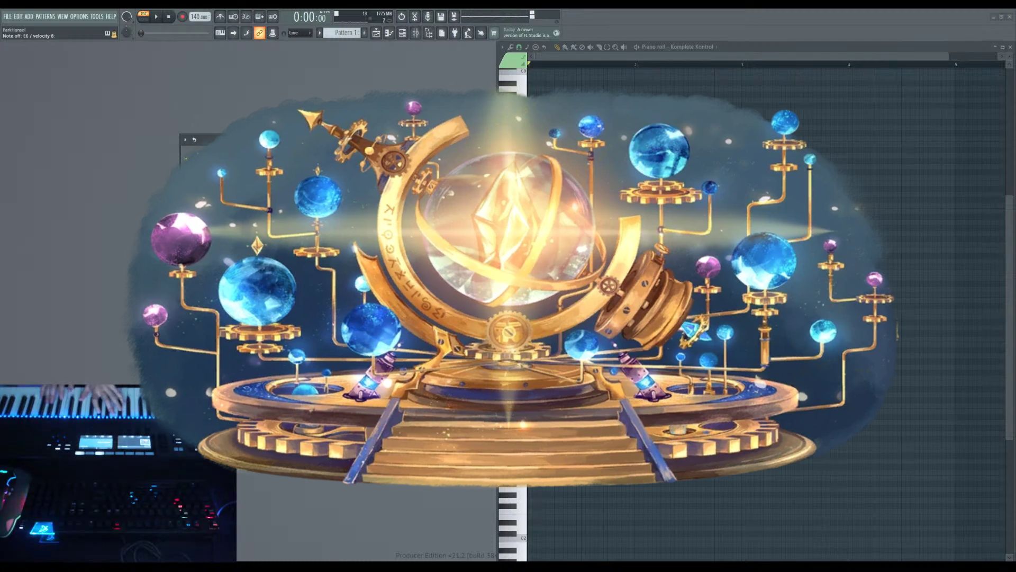Click the song position slider handle
The width and height of the screenshot is (1016, 572).
click(x=141, y=33)
